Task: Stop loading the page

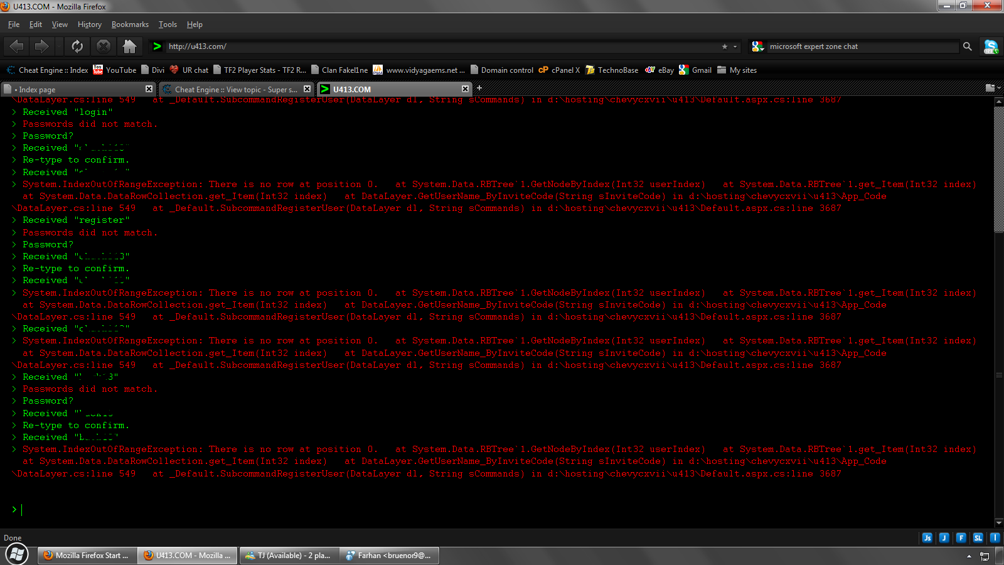Action: 104,46
